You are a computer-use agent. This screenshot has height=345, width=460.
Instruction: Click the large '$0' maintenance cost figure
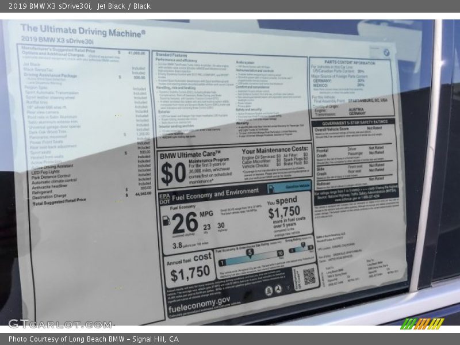point(173,173)
